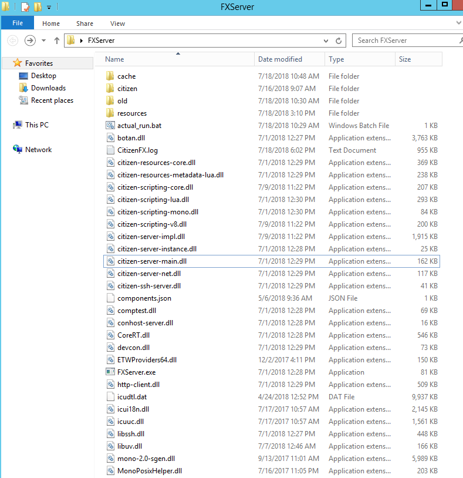Select citizen-server-impl.dll file name
Screen dimensions: 463x478
(x=151, y=237)
